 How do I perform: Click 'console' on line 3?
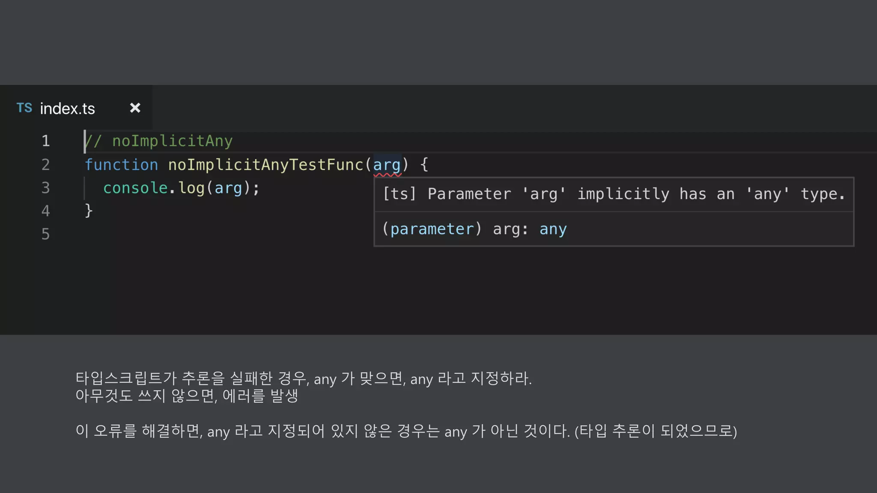[135, 188]
